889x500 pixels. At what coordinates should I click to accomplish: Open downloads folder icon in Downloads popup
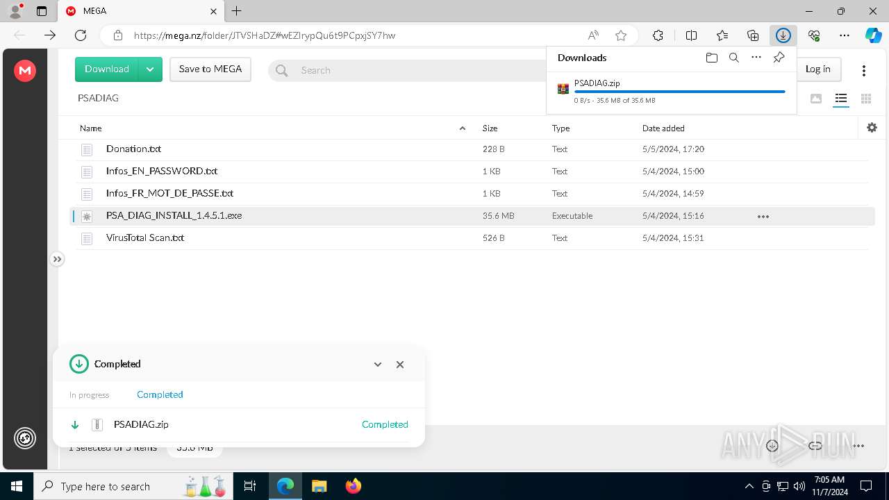(712, 58)
